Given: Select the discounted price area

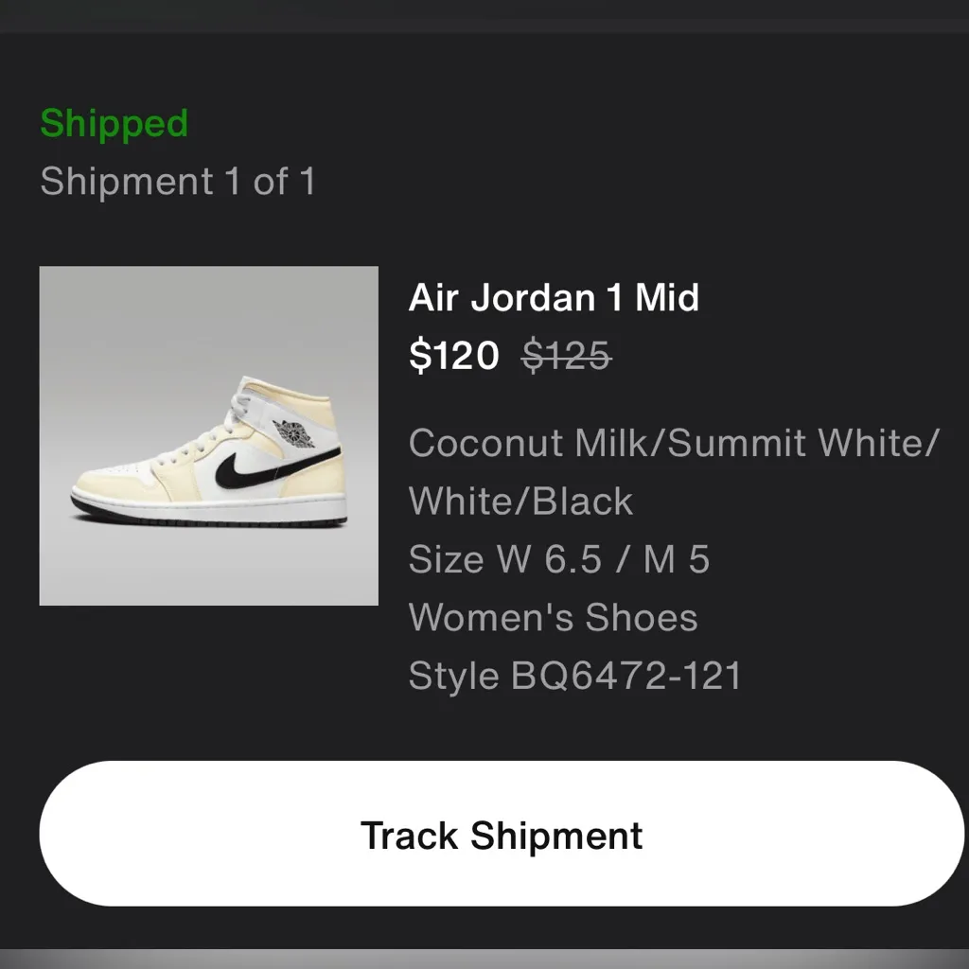Looking at the screenshot, I should pos(453,355).
